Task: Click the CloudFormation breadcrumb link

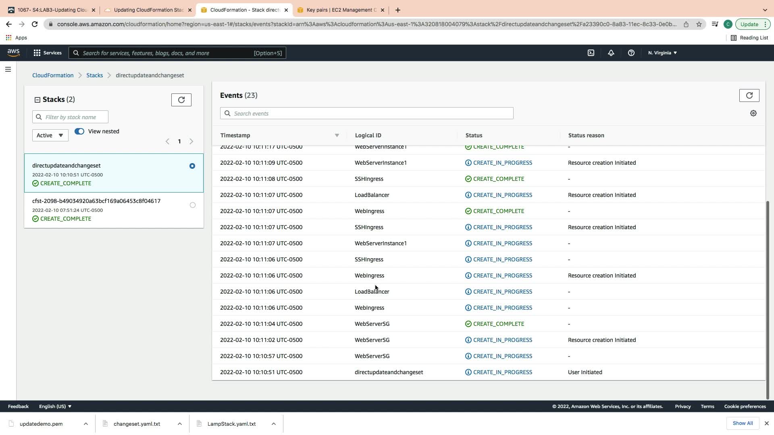Action: [53, 75]
